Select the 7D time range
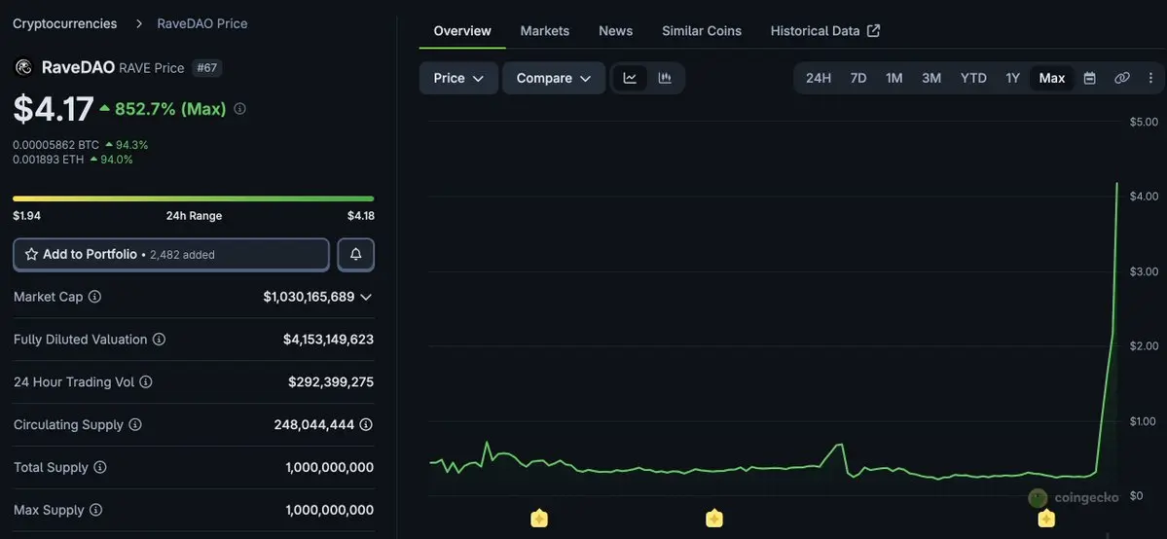This screenshot has height=539, width=1167. click(x=858, y=78)
